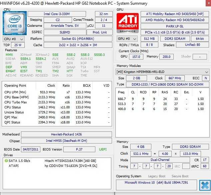
Task: Click the Uncore Status row
Action: (x=57, y=112)
